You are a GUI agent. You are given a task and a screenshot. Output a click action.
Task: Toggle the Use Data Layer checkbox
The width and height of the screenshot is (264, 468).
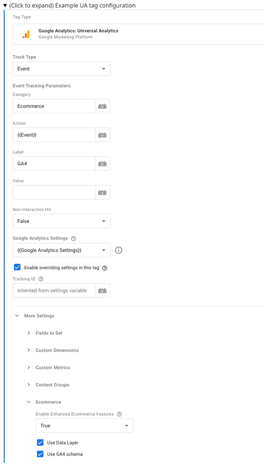40,442
